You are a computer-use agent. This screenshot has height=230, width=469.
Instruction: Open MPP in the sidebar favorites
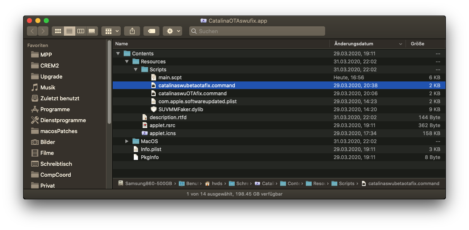[x=46, y=55]
